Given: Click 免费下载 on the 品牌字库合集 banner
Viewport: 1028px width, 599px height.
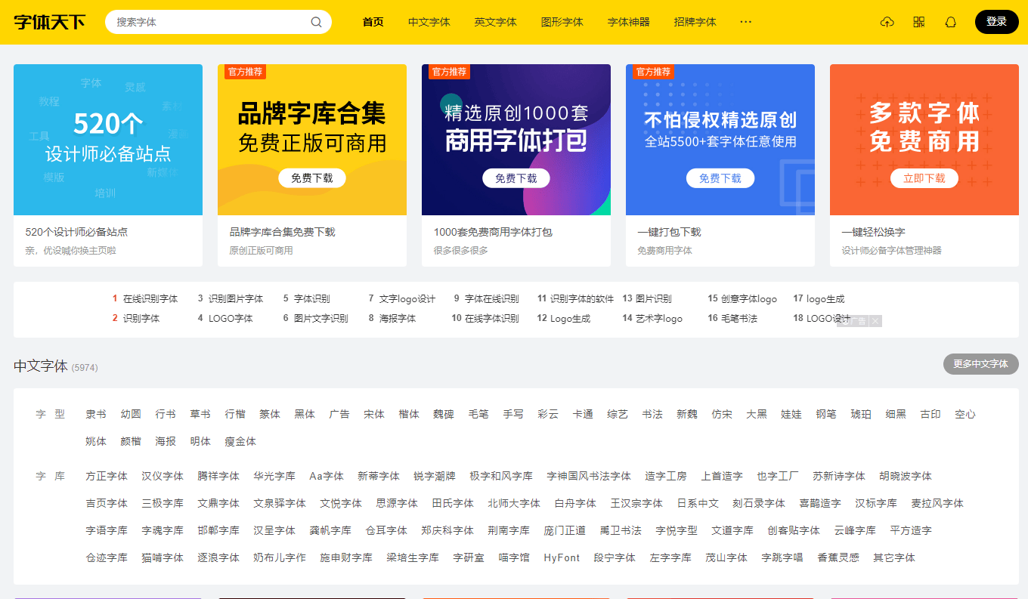Looking at the screenshot, I should pos(311,178).
